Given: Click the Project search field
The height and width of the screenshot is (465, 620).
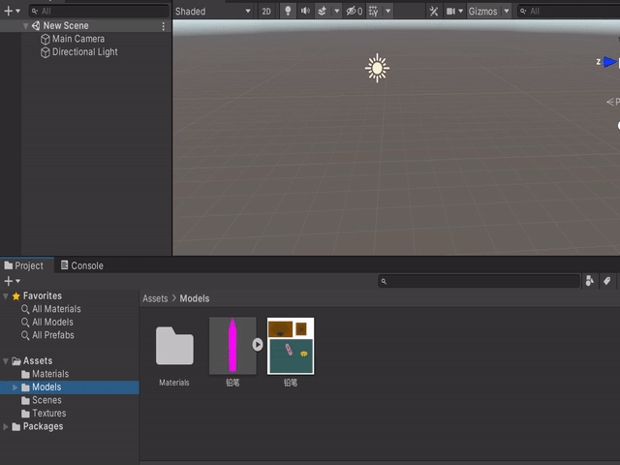Looking at the screenshot, I should 479,281.
